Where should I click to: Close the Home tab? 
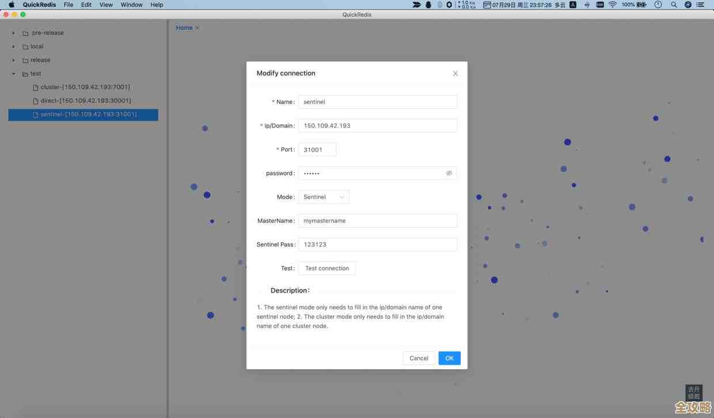click(198, 28)
